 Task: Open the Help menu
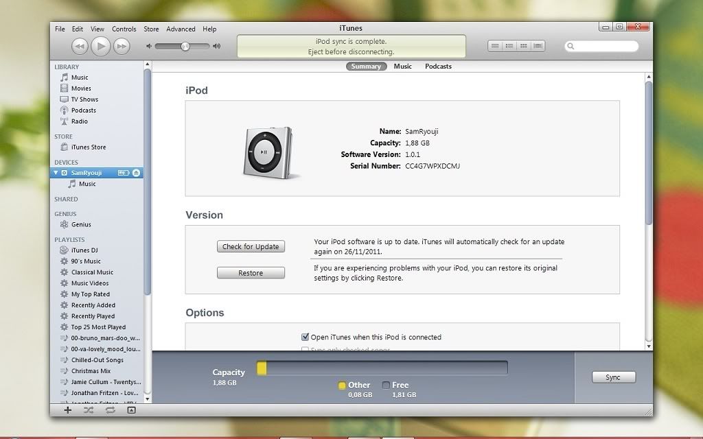click(x=209, y=29)
